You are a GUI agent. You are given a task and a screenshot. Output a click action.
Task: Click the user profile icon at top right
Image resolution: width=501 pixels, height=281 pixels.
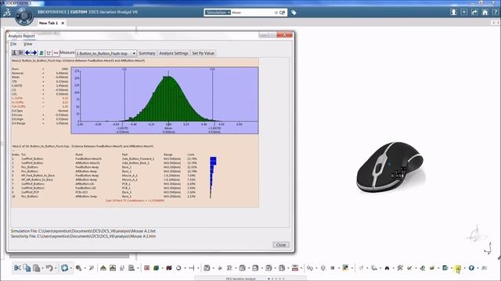click(x=453, y=12)
